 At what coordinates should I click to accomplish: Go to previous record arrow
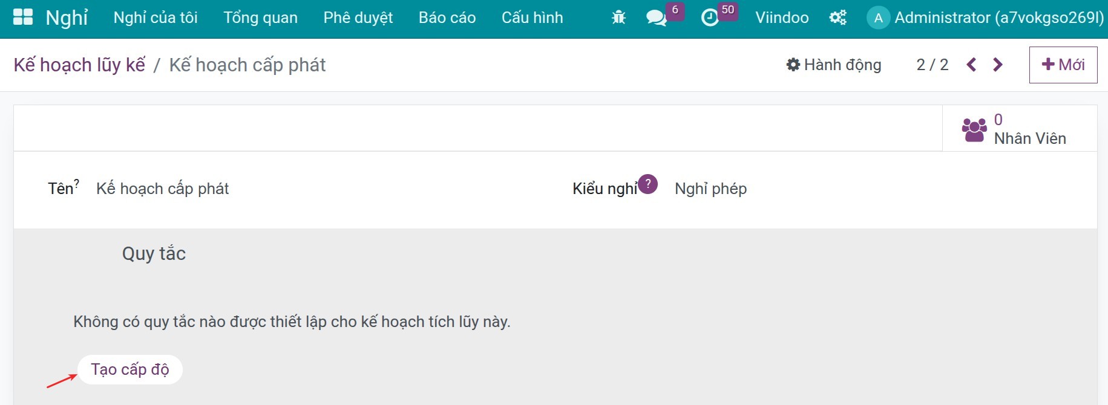(x=971, y=65)
